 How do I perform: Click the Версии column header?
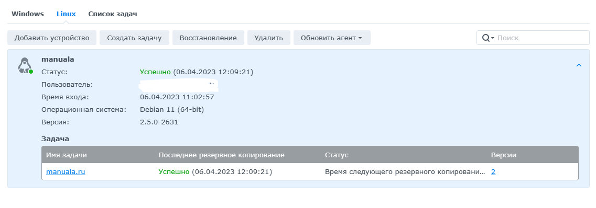504,155
